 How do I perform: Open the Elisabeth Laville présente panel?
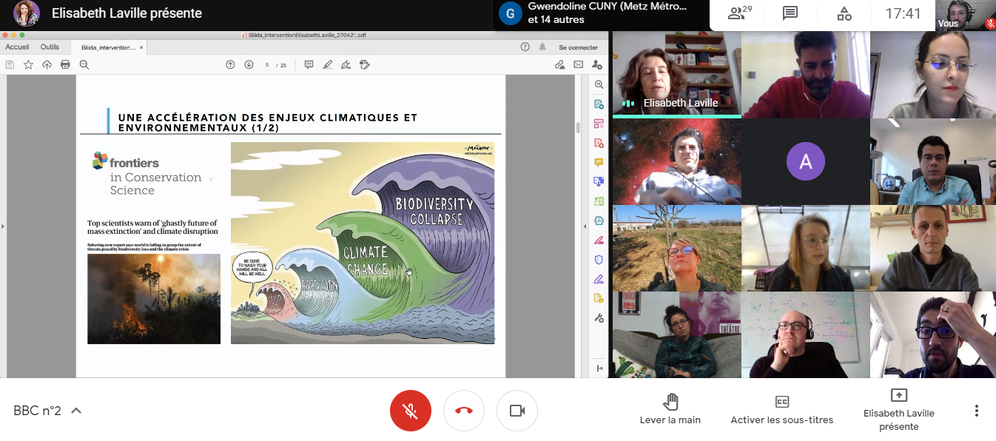click(x=898, y=409)
